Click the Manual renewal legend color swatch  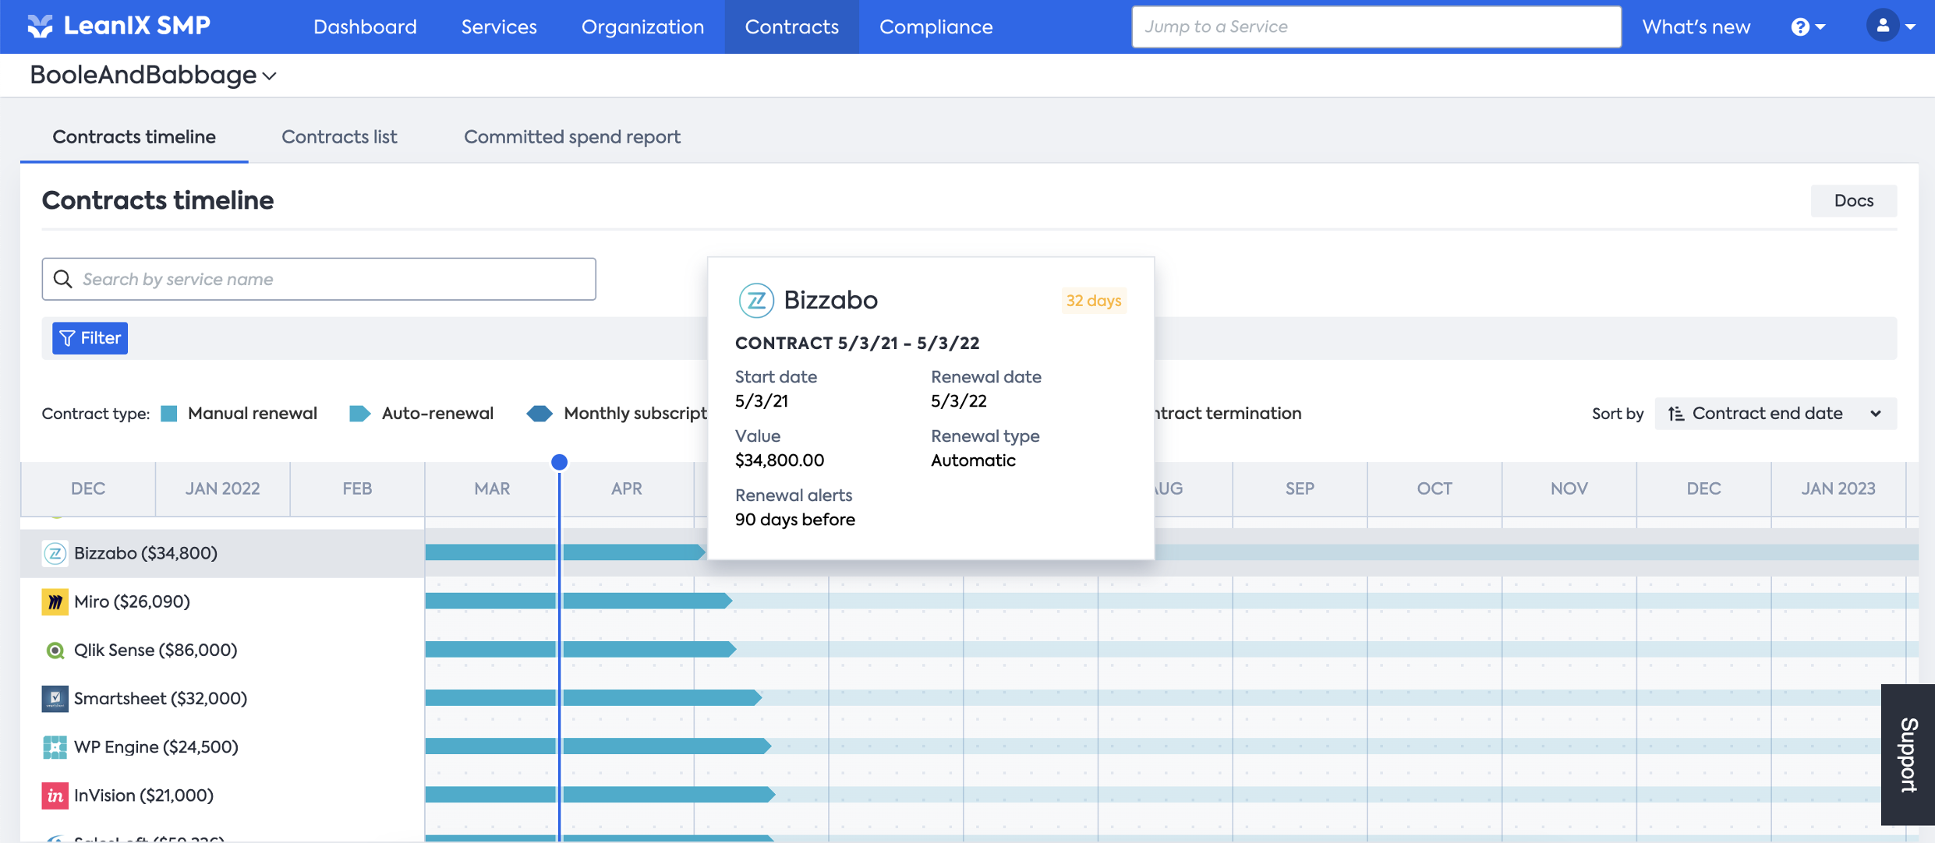coord(169,414)
